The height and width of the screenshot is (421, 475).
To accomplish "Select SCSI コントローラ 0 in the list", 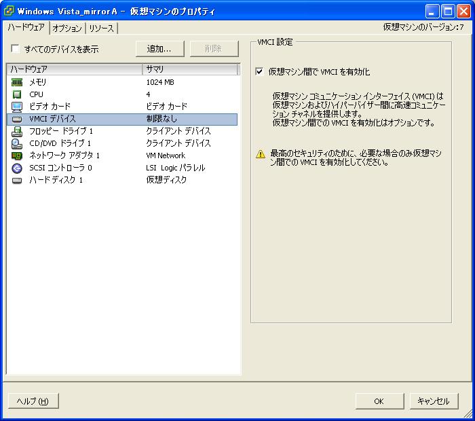I will [122, 168].
